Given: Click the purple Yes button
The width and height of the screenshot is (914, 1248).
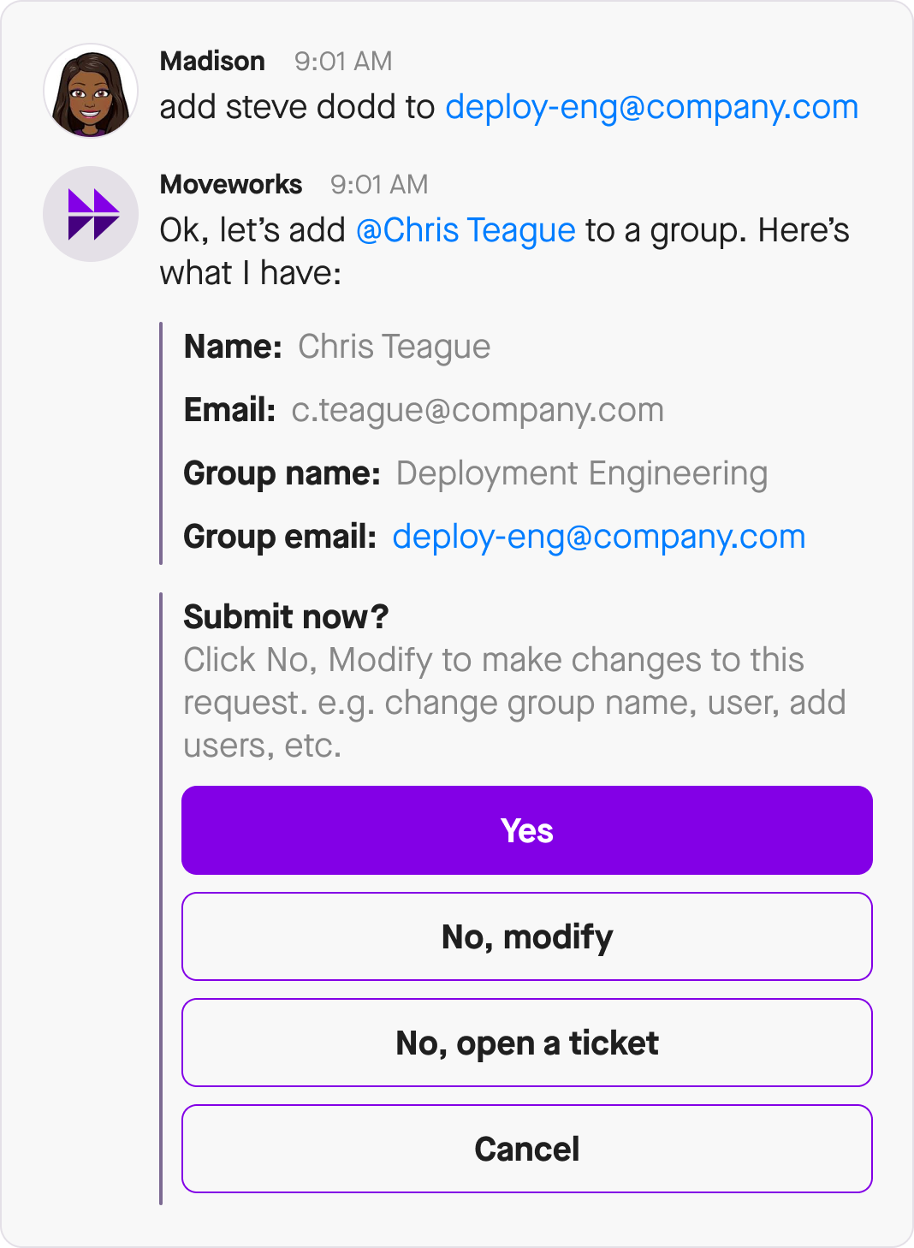Looking at the screenshot, I should (527, 830).
